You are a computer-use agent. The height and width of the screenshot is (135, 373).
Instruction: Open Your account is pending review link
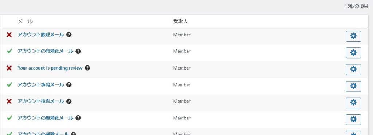click(x=50, y=68)
